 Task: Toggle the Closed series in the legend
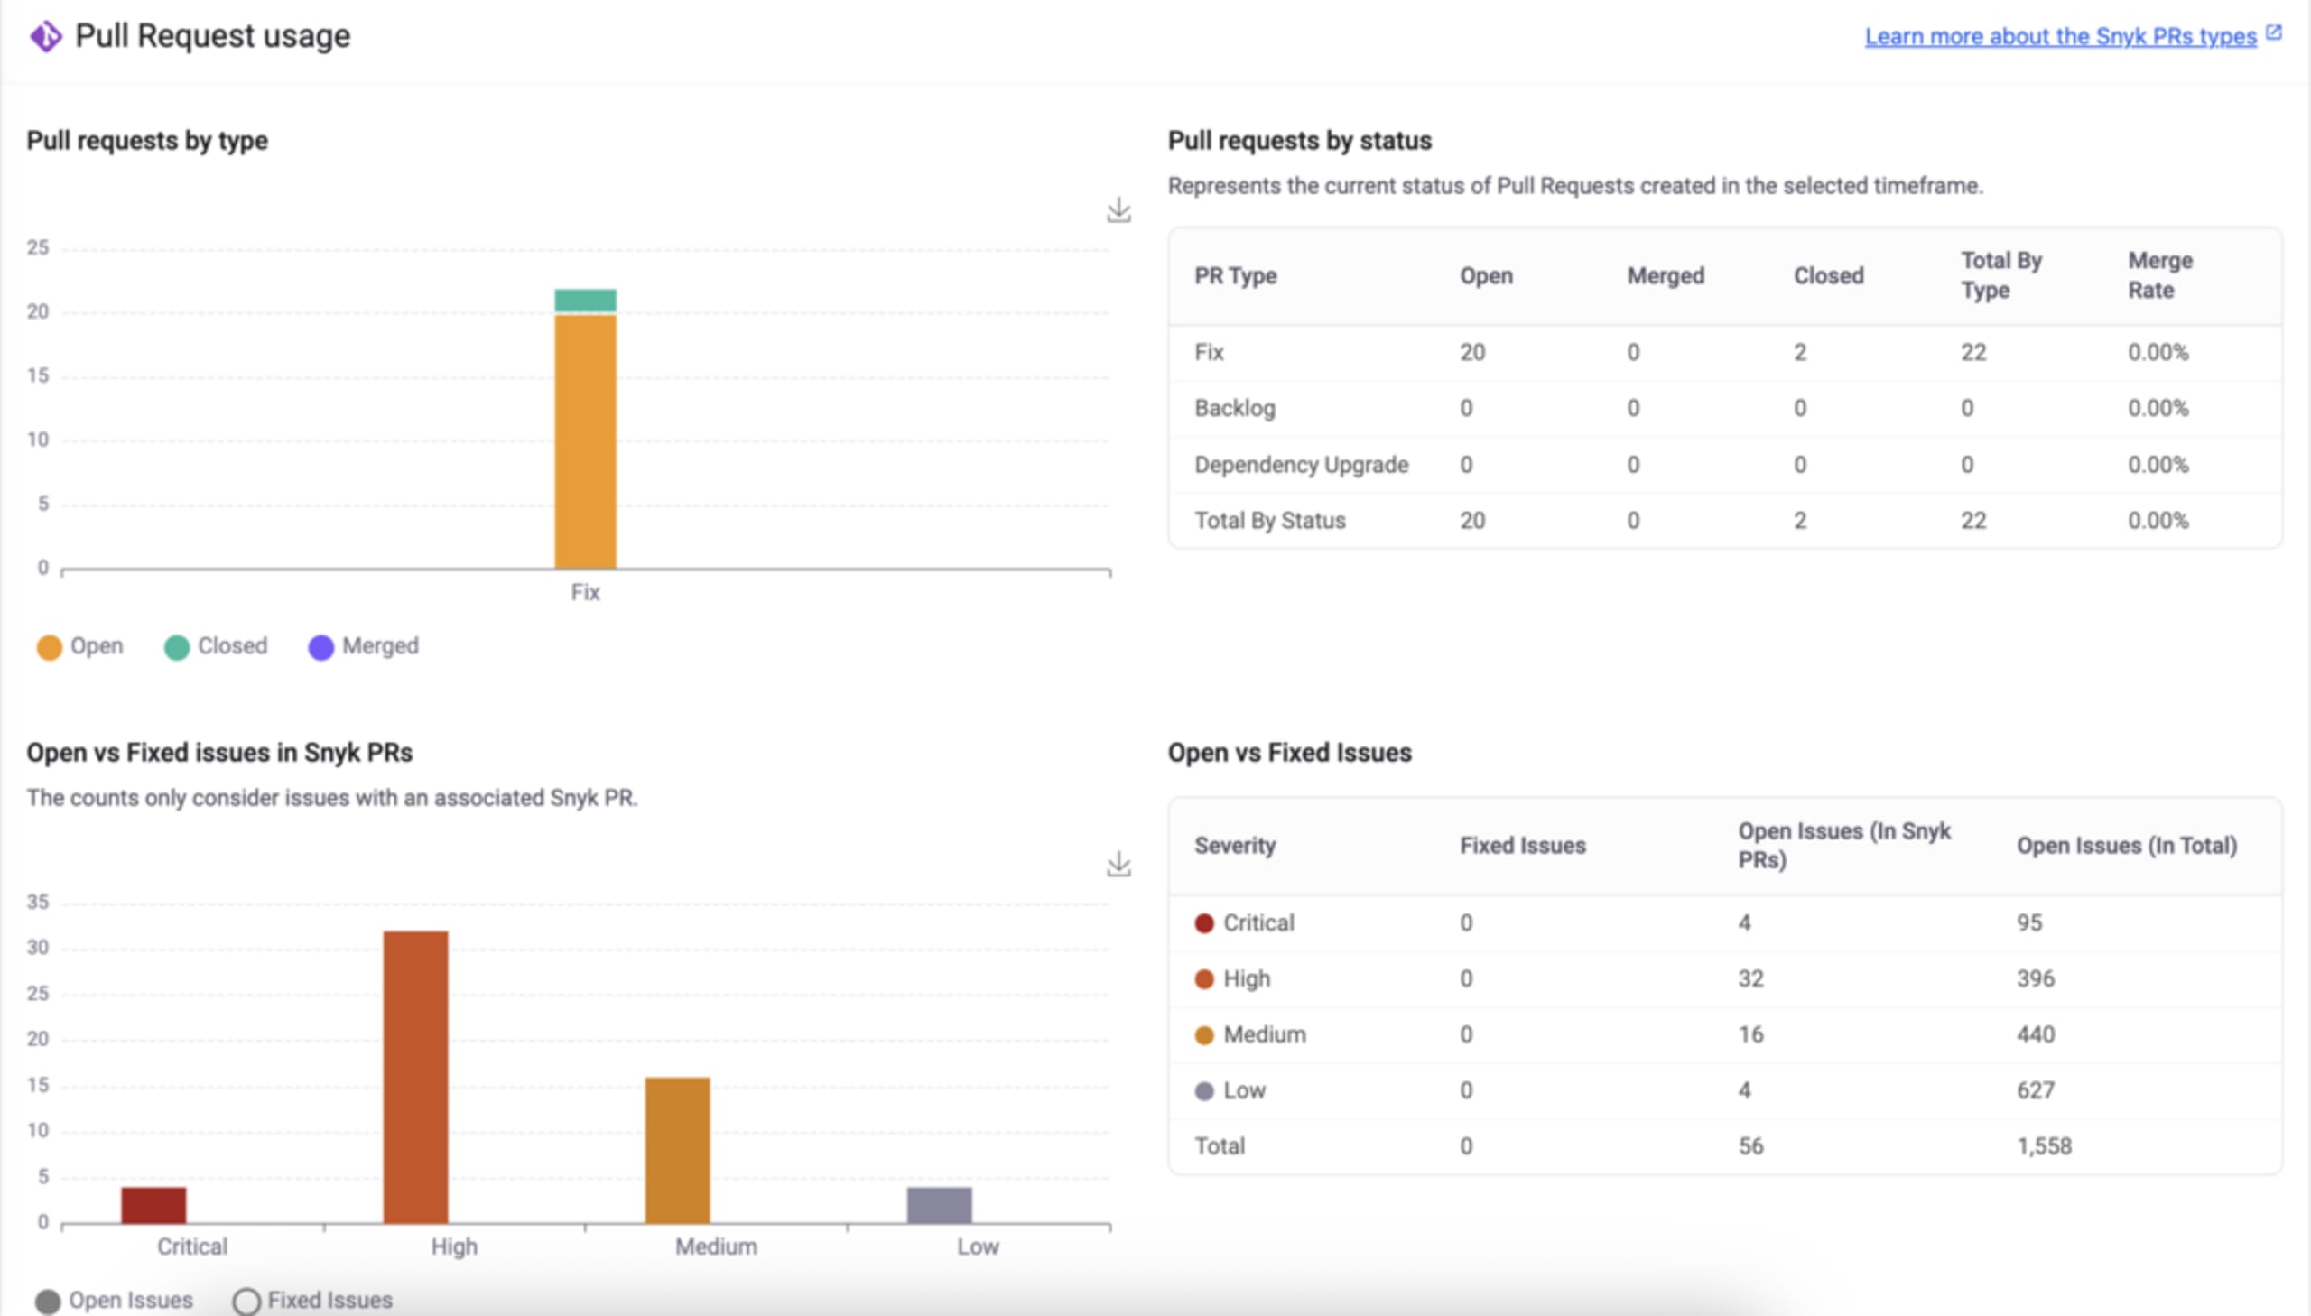[x=216, y=647]
